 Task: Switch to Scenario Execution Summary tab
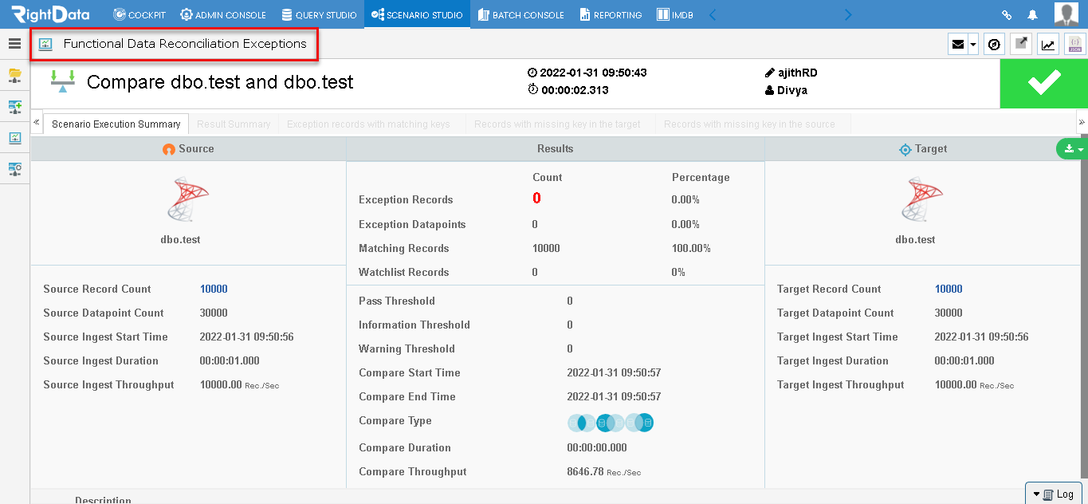coord(116,124)
